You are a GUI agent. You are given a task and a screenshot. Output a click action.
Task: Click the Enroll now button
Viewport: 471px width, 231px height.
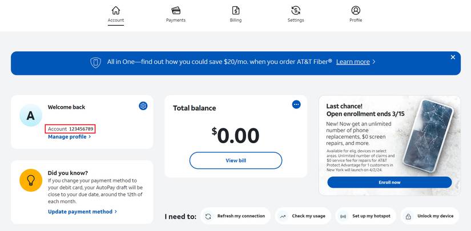(389, 183)
